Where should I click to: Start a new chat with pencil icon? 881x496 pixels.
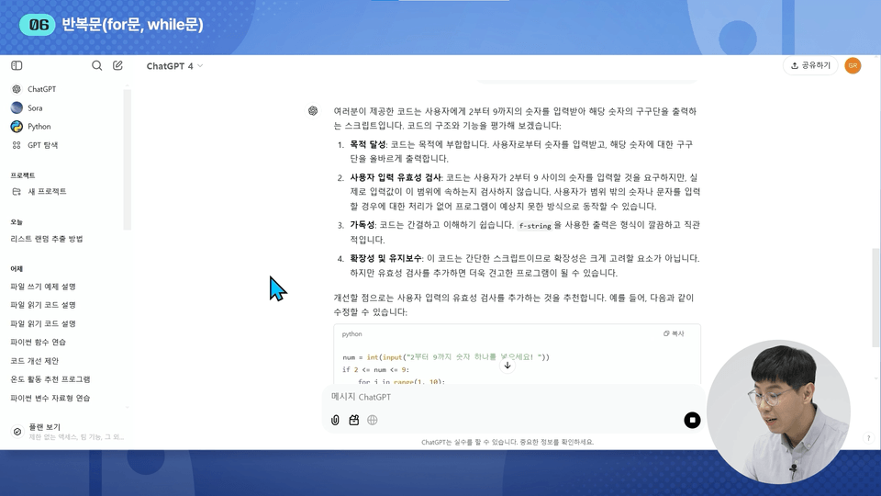(x=117, y=66)
